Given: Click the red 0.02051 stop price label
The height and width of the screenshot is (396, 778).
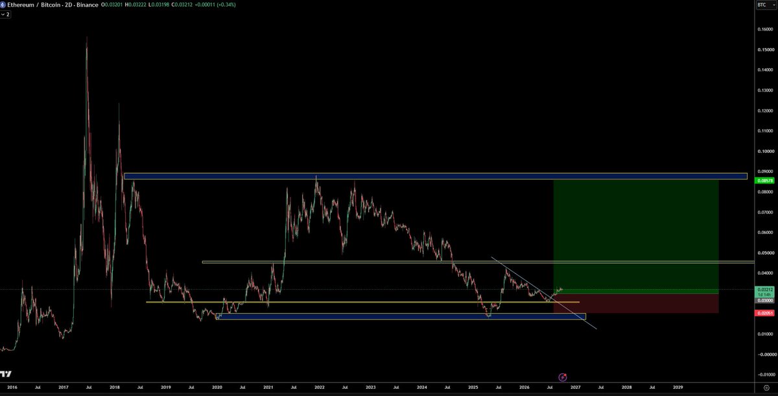Looking at the screenshot, I should (766, 313).
